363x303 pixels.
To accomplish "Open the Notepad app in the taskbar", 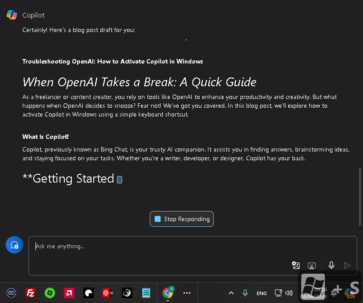I will [x=146, y=293].
